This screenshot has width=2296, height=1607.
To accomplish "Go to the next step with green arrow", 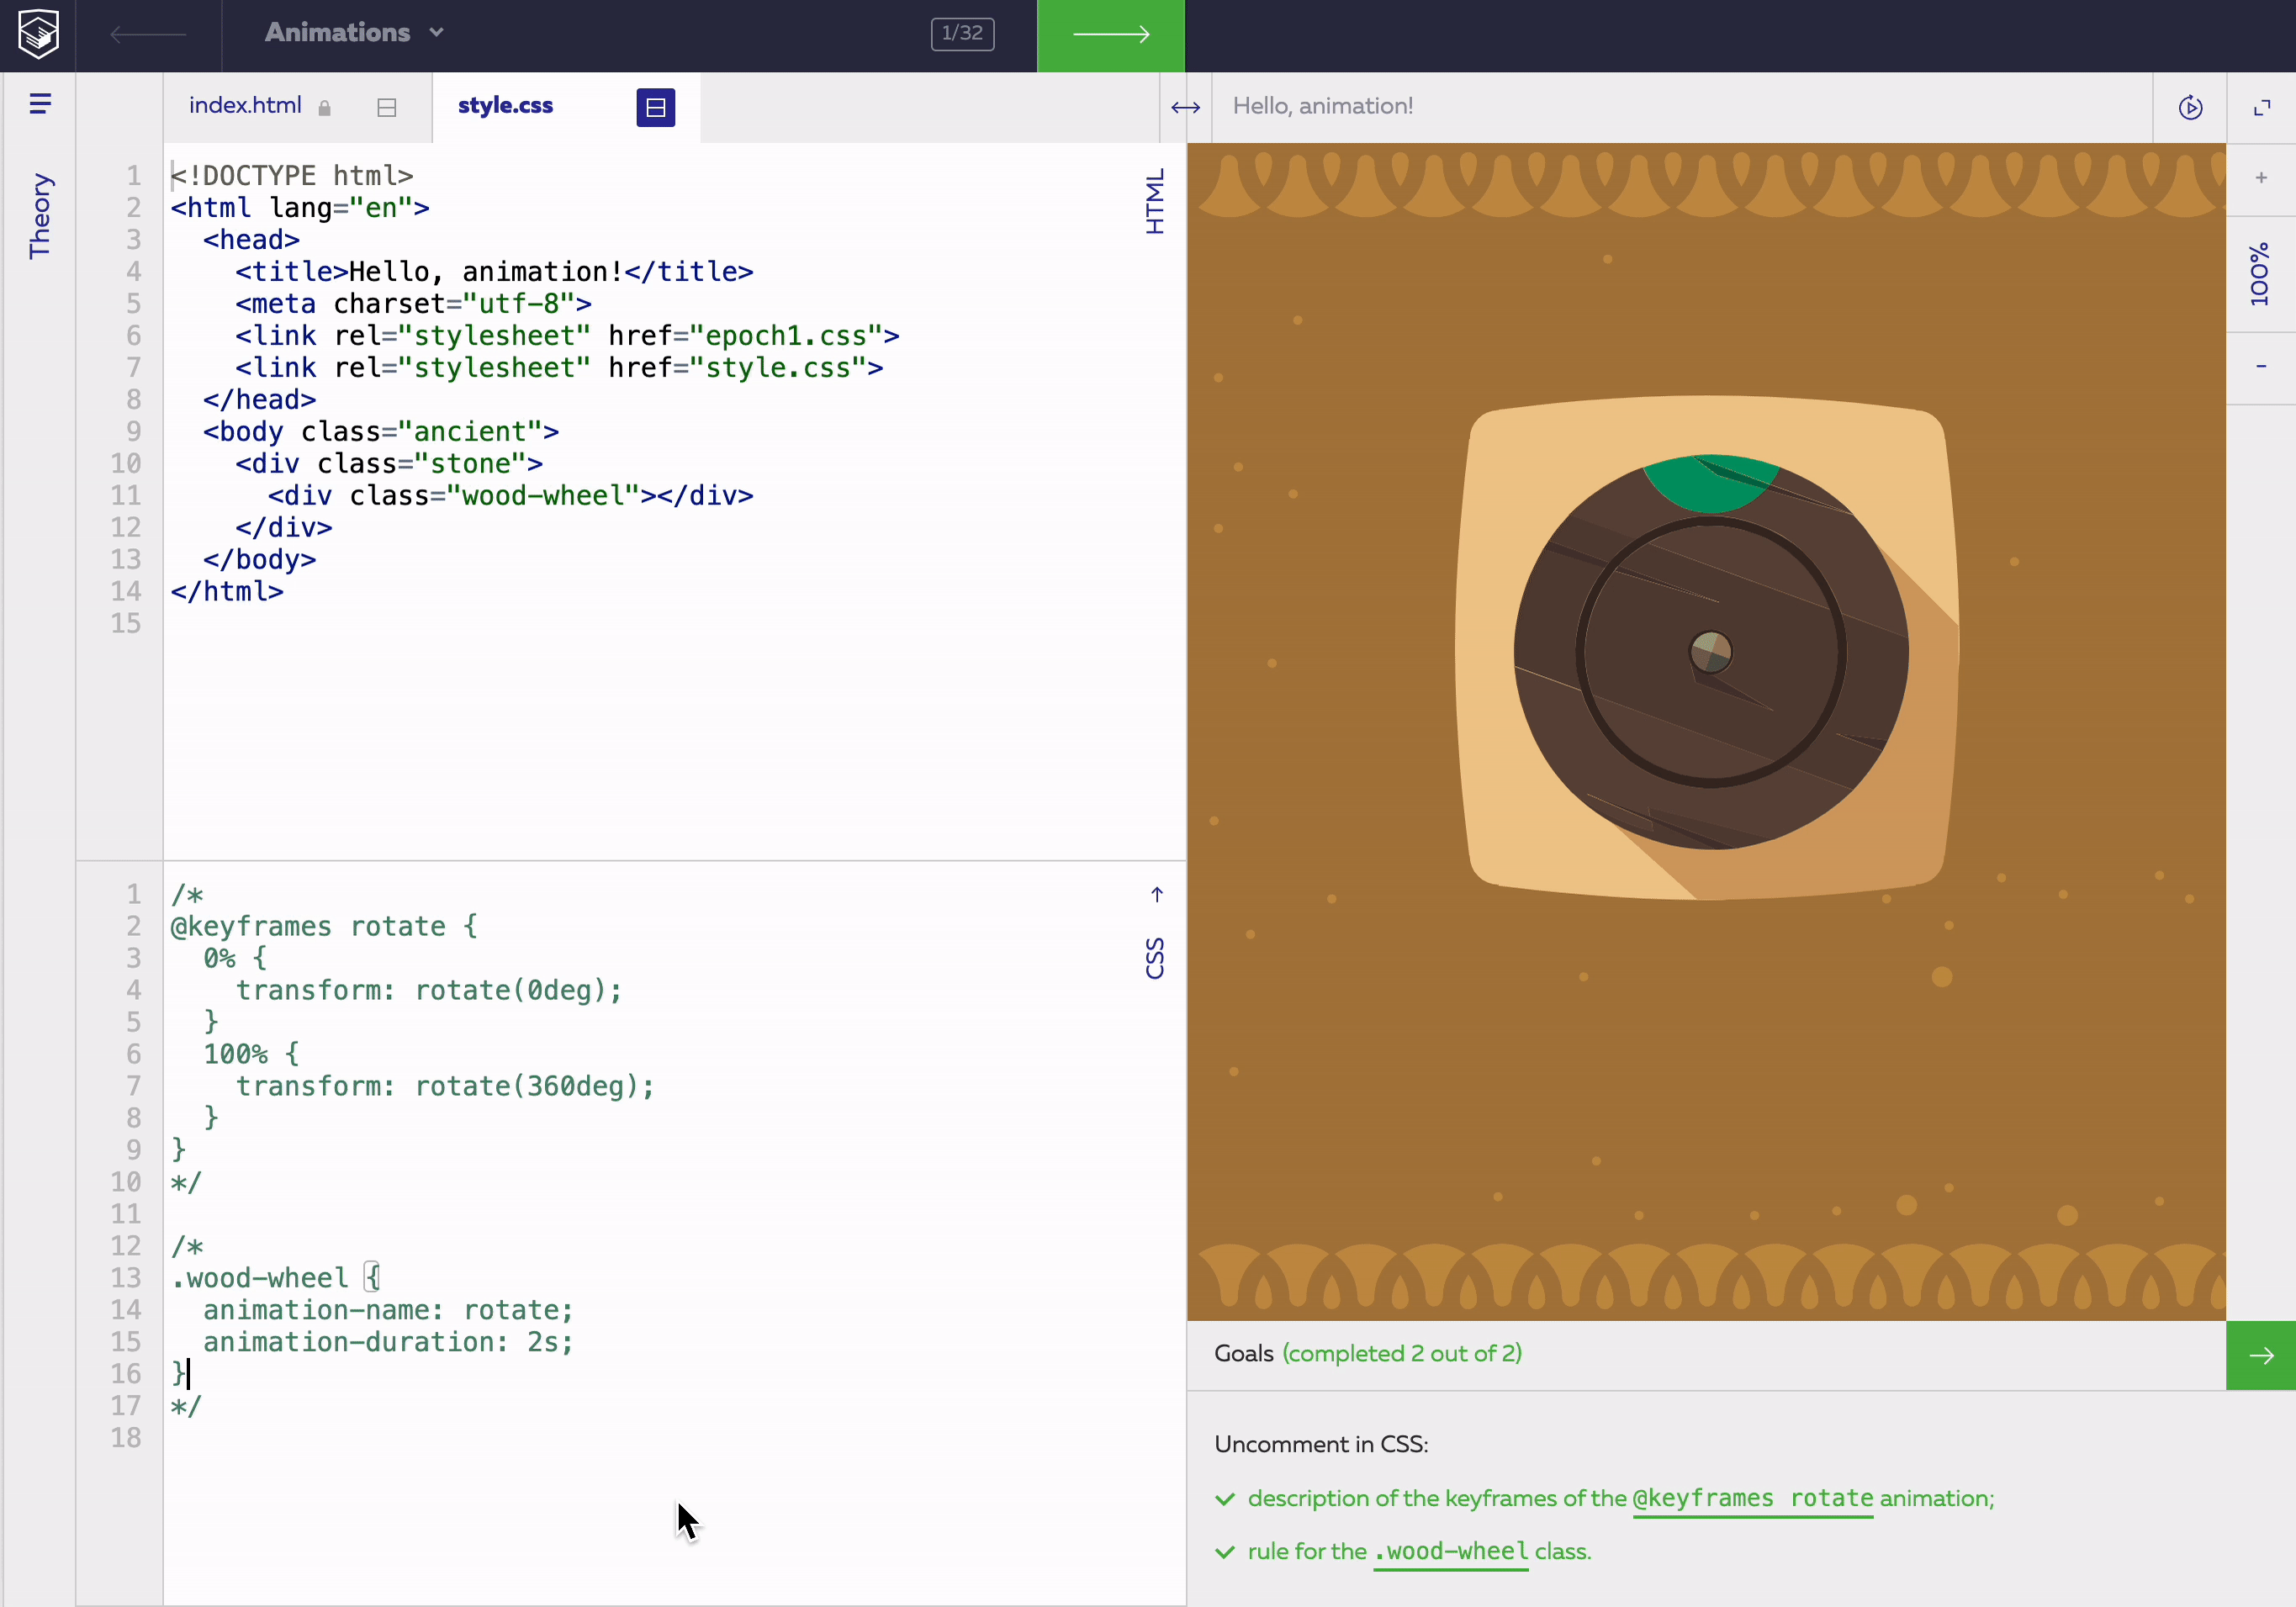I will [1110, 35].
